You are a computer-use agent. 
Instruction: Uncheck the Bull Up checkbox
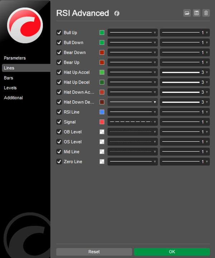[x=59, y=33]
